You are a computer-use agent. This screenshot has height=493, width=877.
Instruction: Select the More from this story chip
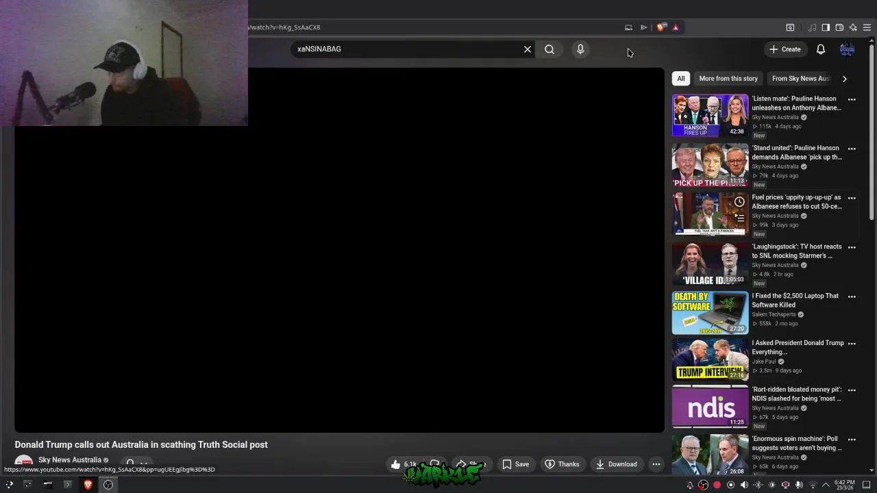coord(728,79)
